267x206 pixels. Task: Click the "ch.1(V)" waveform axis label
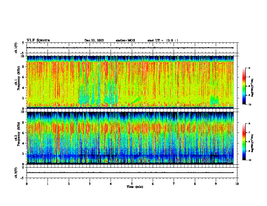[16, 48]
